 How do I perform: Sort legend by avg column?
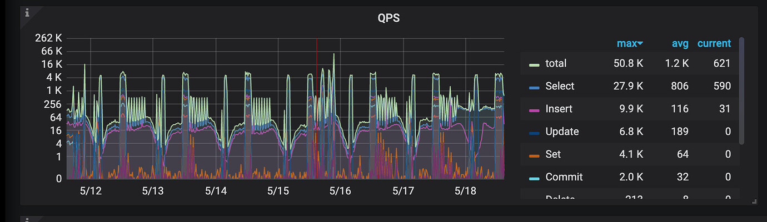point(680,43)
